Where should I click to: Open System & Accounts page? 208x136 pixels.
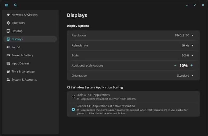[x=24, y=80]
